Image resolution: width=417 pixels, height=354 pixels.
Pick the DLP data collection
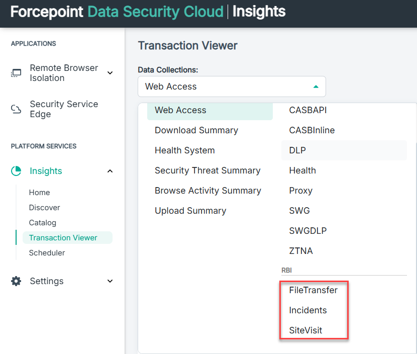297,150
